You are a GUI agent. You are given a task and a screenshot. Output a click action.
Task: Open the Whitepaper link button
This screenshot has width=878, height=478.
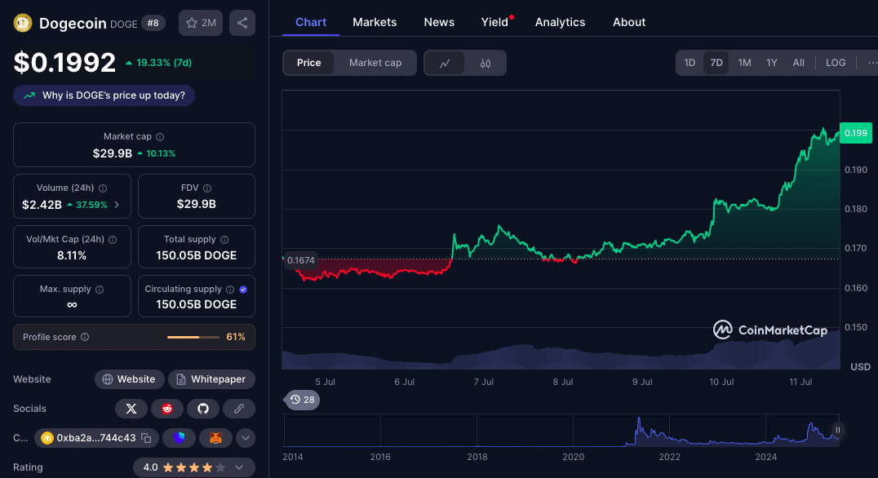211,379
